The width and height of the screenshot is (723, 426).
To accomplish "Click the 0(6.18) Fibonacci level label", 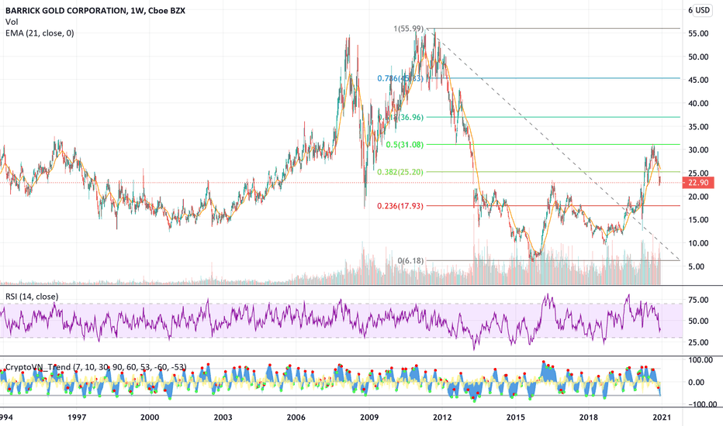I will pos(410,261).
